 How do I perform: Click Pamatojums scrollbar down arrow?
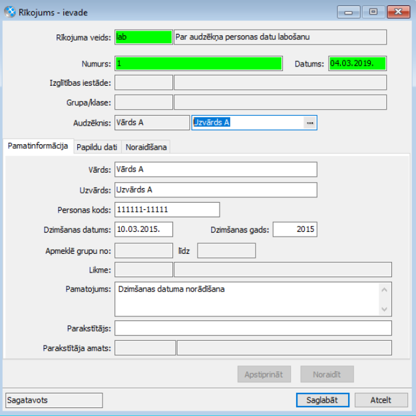point(384,309)
